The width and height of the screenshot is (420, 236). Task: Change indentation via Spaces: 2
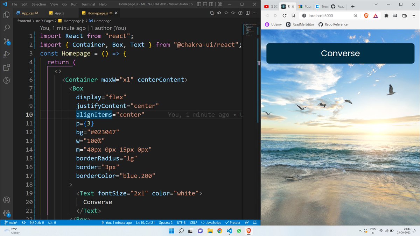(x=166, y=222)
